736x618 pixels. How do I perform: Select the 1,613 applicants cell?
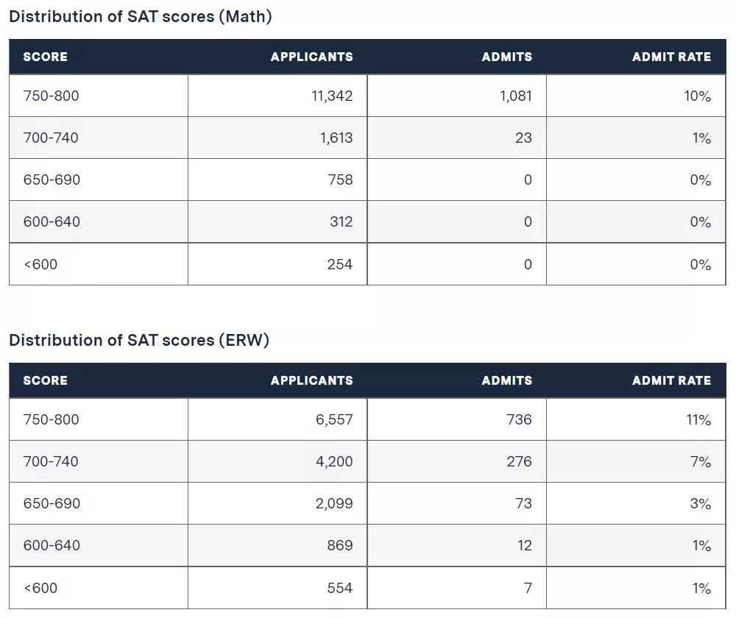[x=336, y=138]
